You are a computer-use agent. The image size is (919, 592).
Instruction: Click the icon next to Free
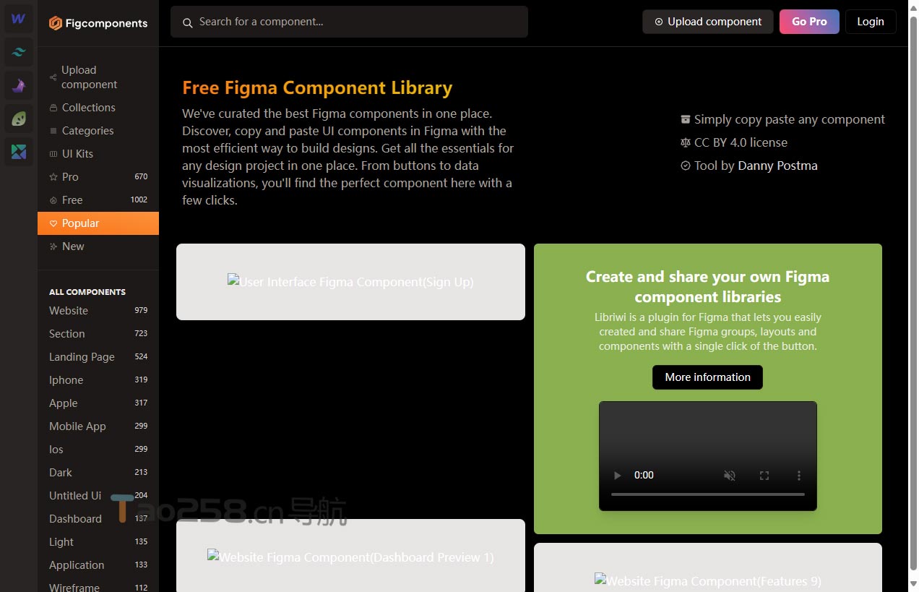tap(53, 200)
